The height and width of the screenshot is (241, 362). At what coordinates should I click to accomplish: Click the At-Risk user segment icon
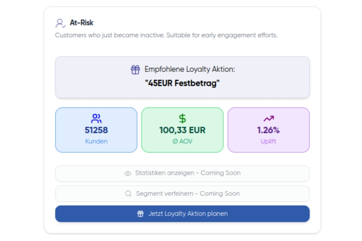tap(60, 23)
